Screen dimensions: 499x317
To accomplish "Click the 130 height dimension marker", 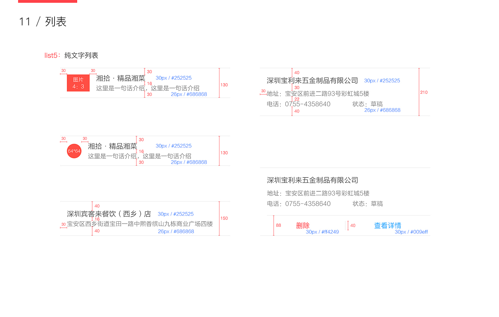I will [224, 85].
